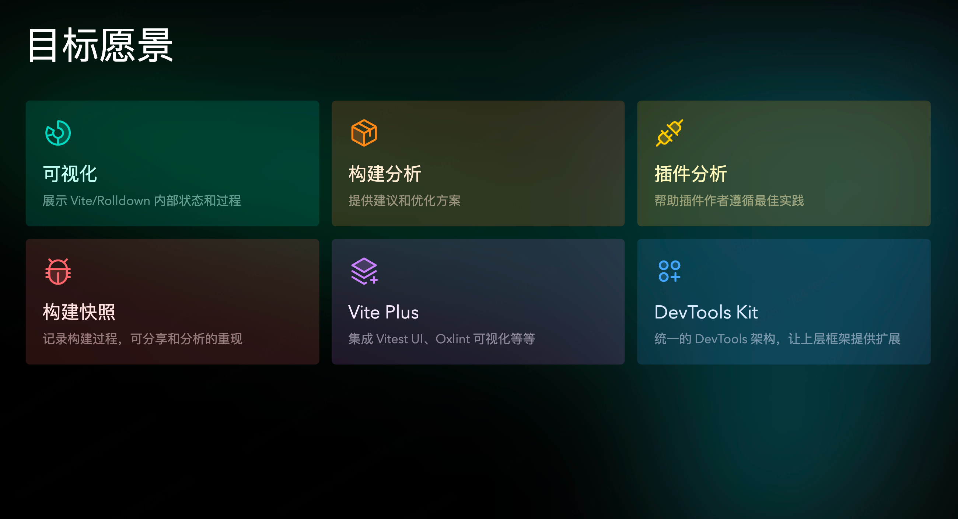Click the DevTools Kit card heading
Image resolution: width=958 pixels, height=519 pixels.
point(706,312)
